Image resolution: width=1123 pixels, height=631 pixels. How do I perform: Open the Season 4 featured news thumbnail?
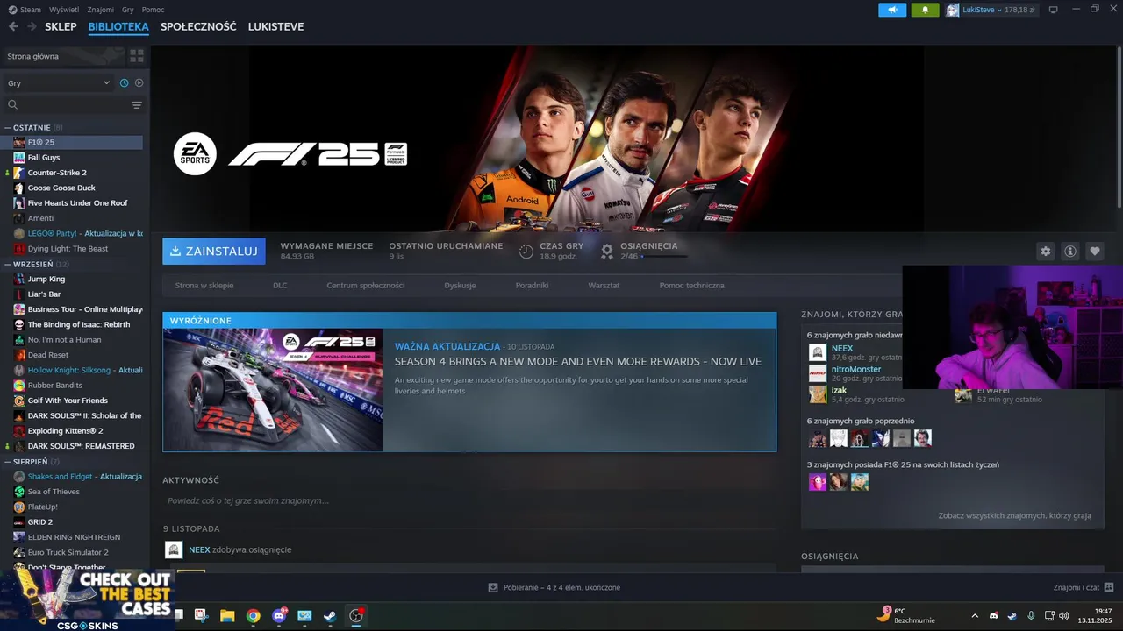click(x=273, y=390)
